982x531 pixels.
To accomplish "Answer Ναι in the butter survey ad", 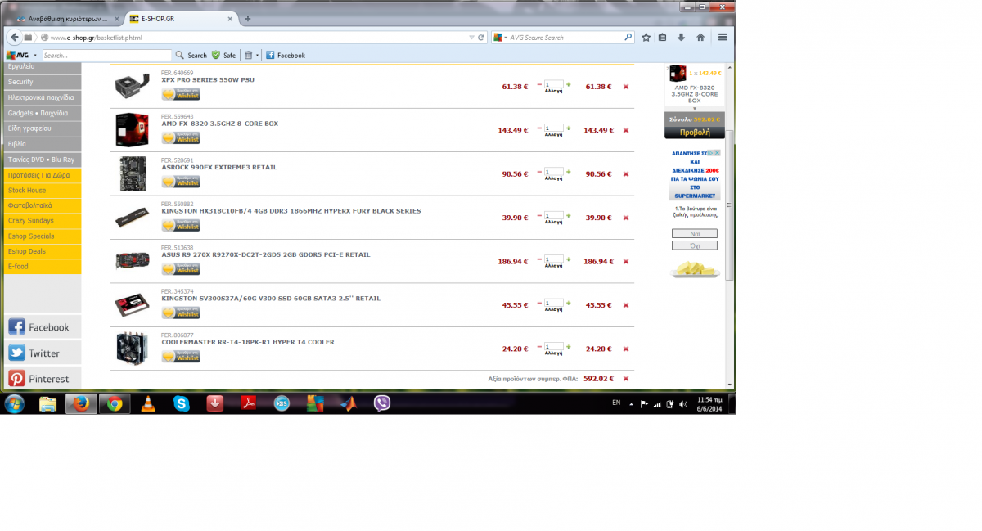I will click(x=694, y=233).
